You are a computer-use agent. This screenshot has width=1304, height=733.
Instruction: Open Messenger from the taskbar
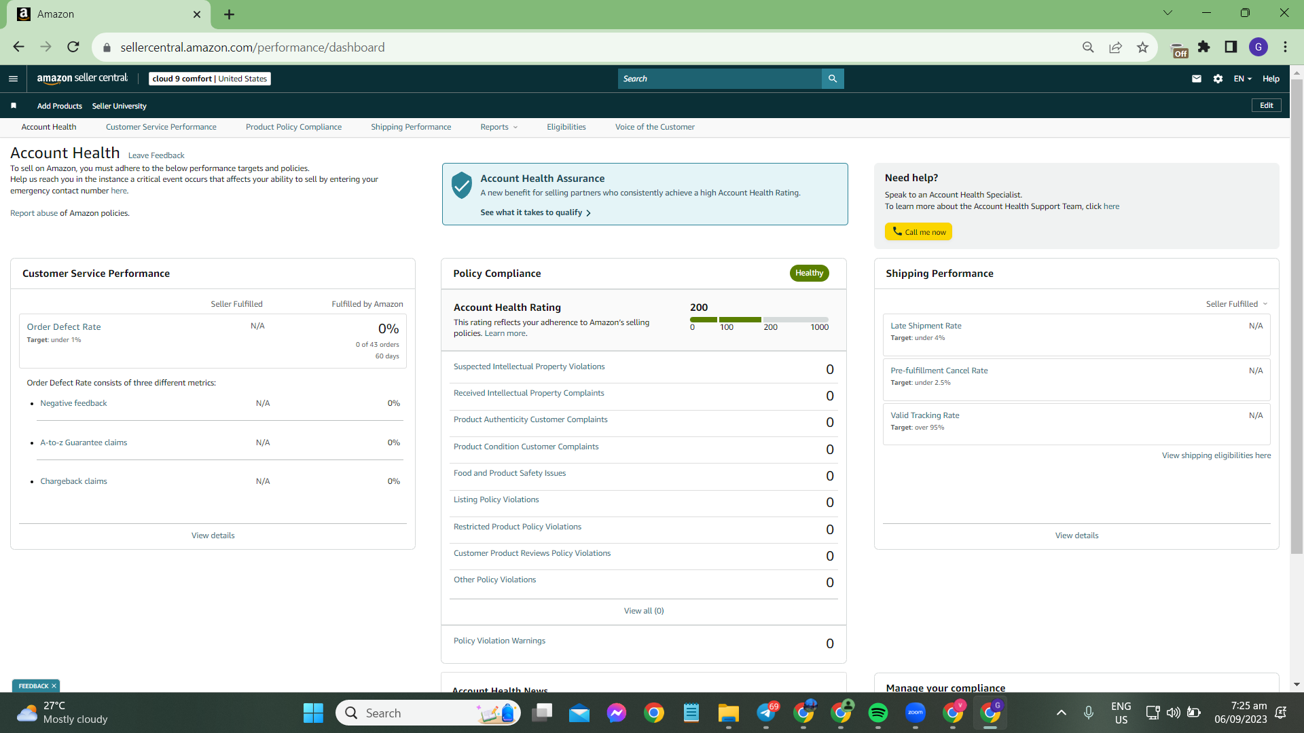click(x=617, y=713)
